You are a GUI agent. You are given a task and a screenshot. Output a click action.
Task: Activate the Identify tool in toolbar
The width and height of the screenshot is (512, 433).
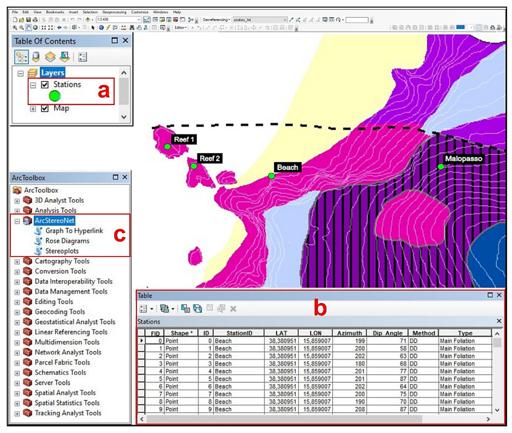click(x=101, y=28)
